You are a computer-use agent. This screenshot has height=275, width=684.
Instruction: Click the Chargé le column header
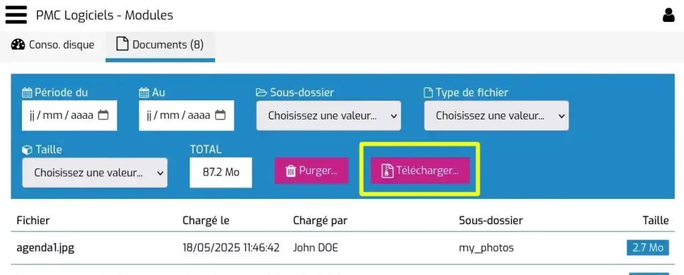pyautogui.click(x=206, y=220)
